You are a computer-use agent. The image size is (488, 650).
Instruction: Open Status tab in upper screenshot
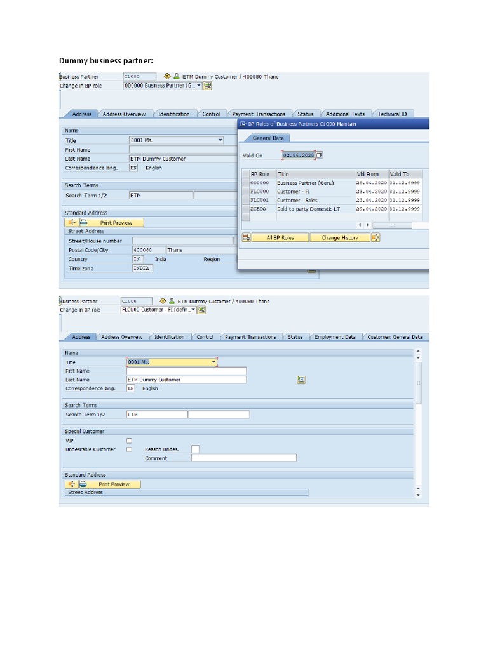[306, 114]
